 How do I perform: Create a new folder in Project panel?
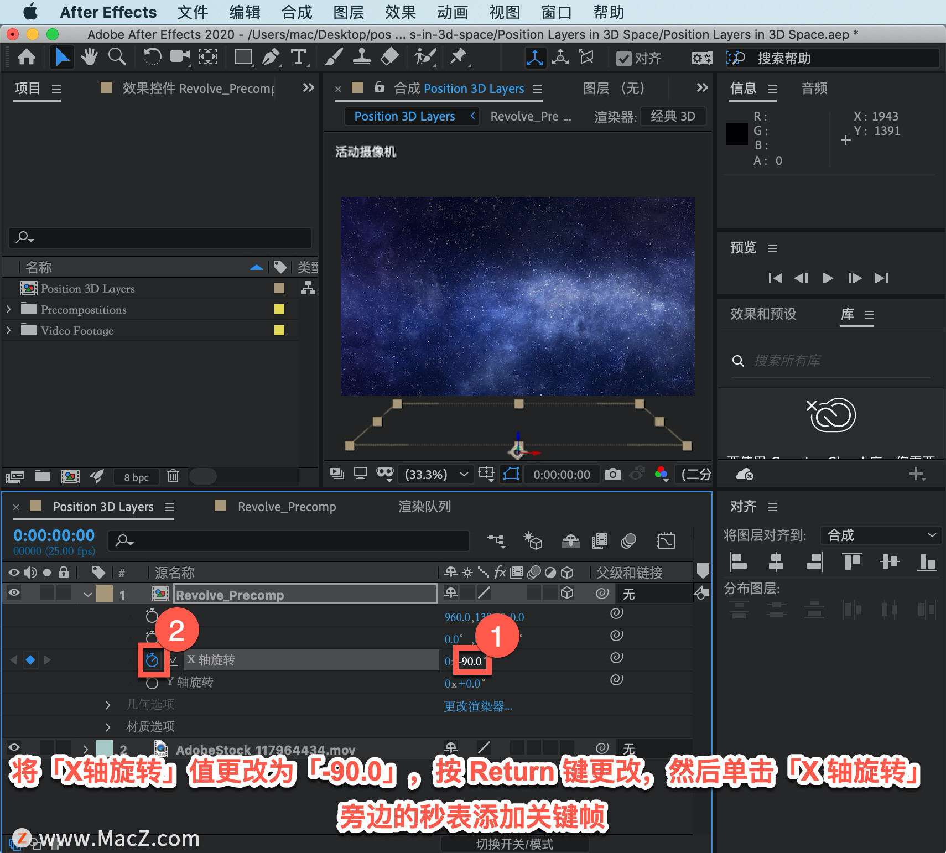click(43, 476)
